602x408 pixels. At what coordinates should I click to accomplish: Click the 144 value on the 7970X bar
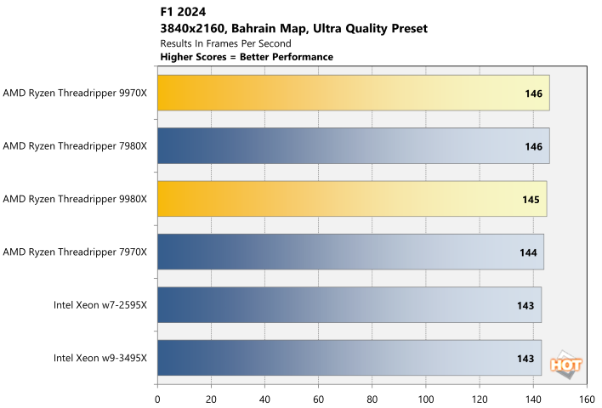(x=528, y=252)
